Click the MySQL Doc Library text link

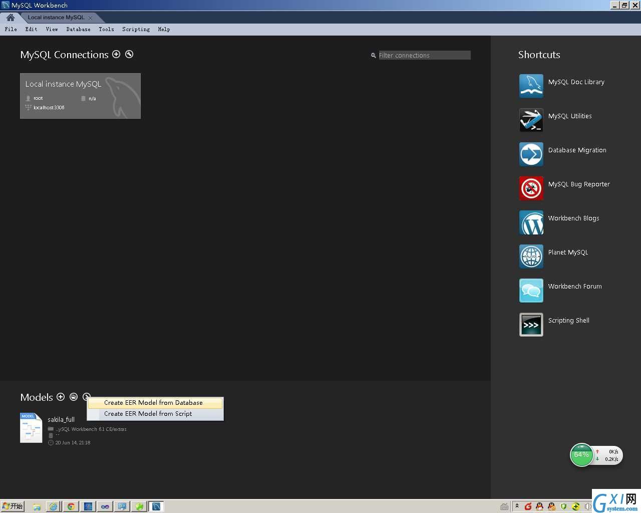pyautogui.click(x=576, y=82)
